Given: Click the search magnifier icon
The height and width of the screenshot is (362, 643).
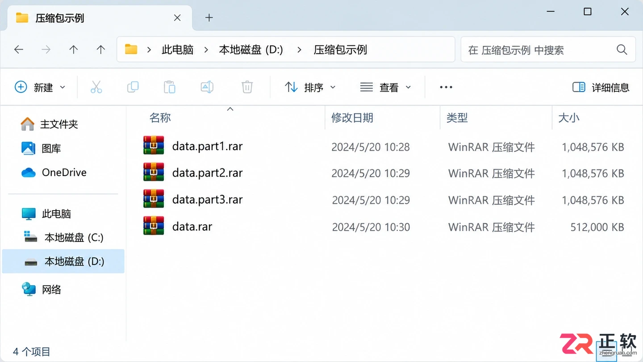Looking at the screenshot, I should 622,50.
